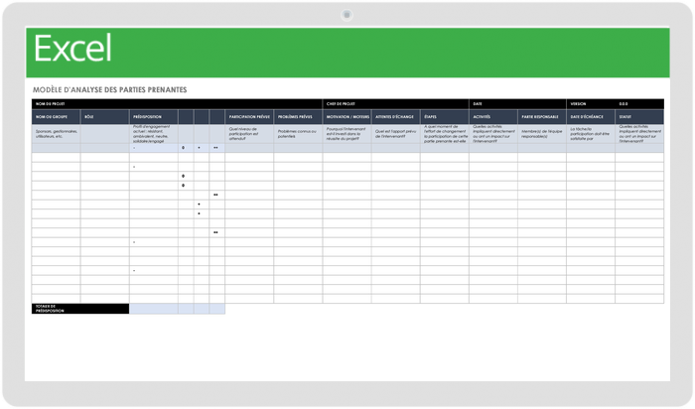Select the title "Modèle d'analyse des parties prenantes"
The height and width of the screenshot is (409, 695).
109,90
